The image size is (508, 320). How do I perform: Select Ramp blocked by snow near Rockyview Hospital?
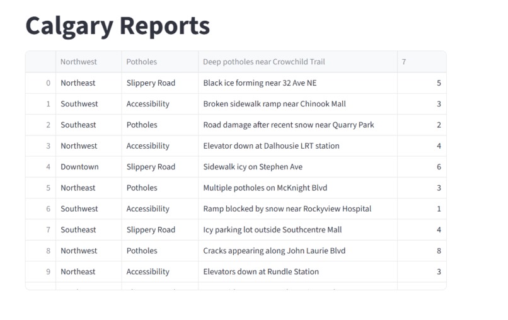coord(297,209)
